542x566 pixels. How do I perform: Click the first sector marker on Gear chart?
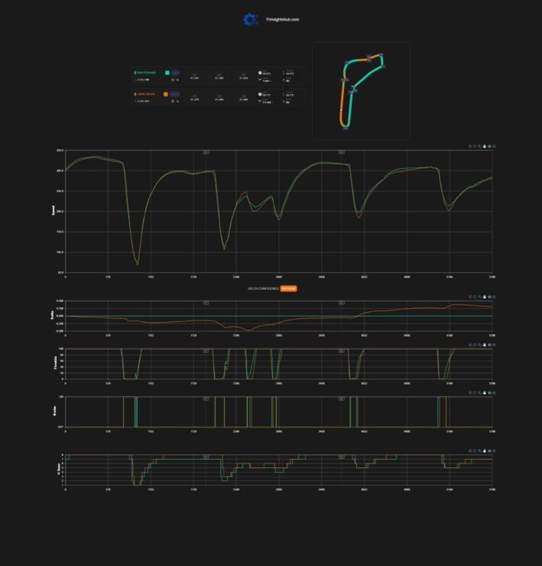(x=206, y=457)
